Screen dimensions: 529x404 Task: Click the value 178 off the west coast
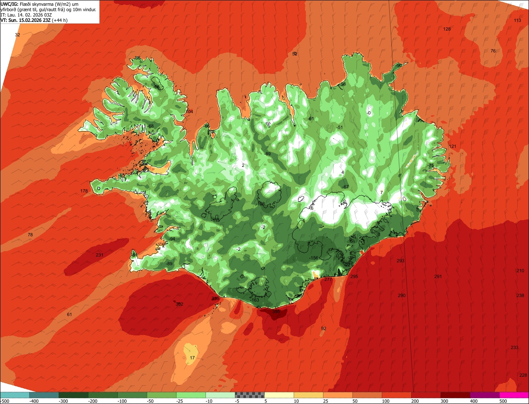point(84,191)
